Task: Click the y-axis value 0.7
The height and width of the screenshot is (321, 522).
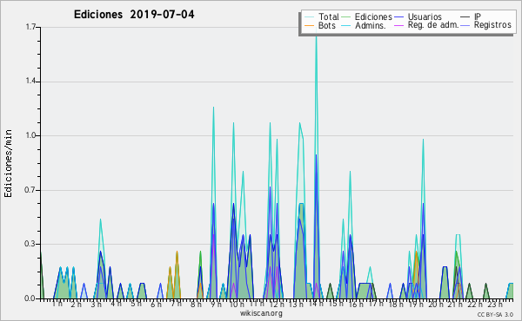Action: click(x=30, y=190)
